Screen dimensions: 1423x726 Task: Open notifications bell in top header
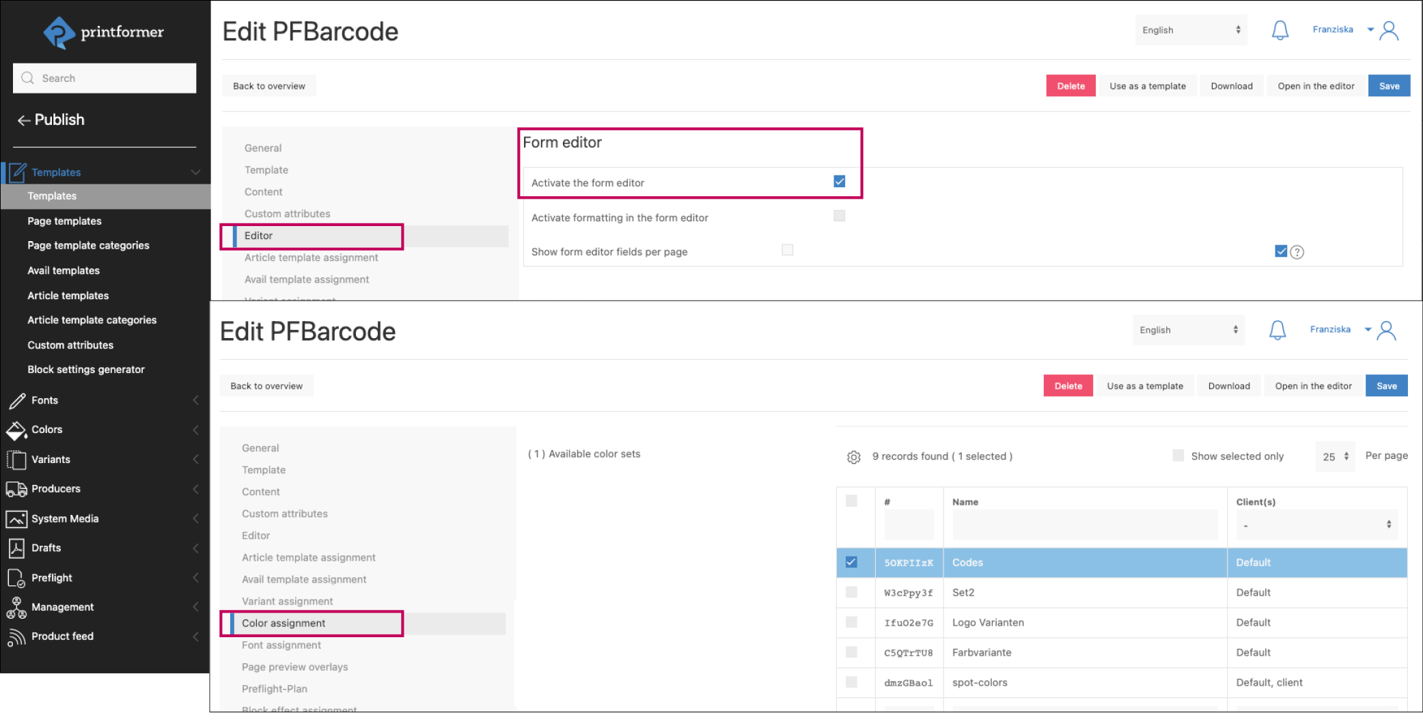coord(1280,31)
